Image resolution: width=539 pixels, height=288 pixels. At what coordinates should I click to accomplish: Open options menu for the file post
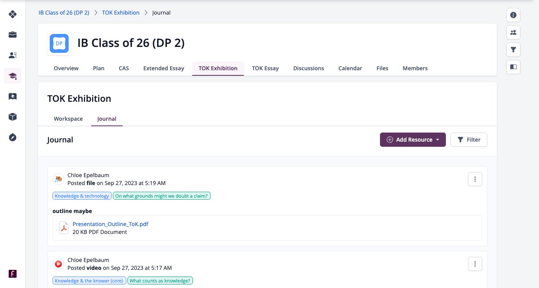475,179
